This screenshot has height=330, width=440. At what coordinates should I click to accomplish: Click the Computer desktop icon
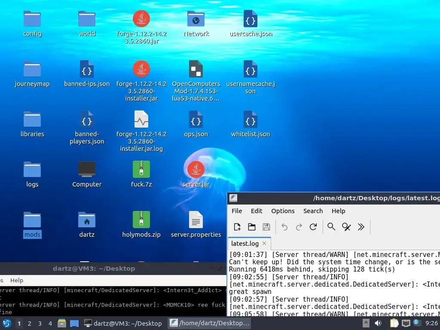click(87, 169)
